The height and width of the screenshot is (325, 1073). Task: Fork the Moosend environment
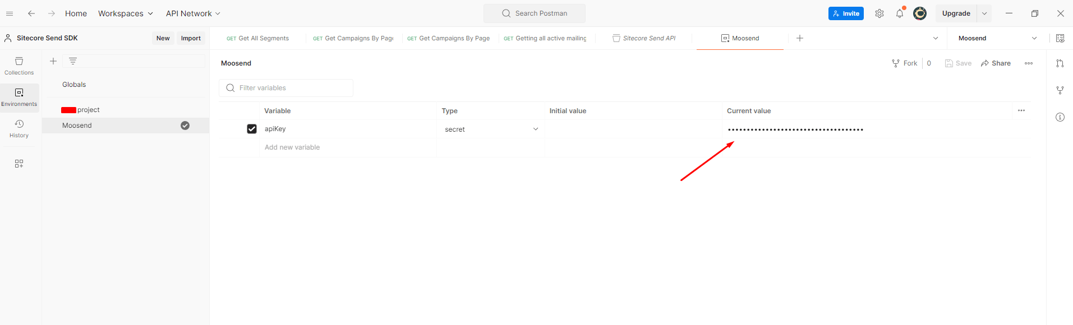(905, 63)
